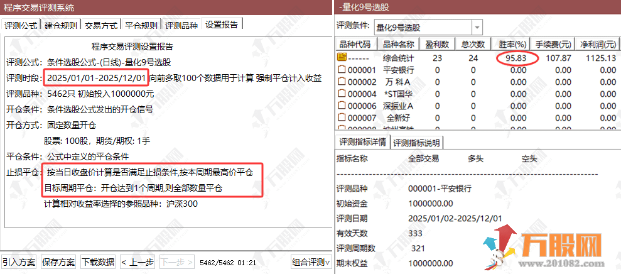This screenshot has width=621, height=274.
Task: Click the 引入方案 button
Action: pyautogui.click(x=19, y=262)
